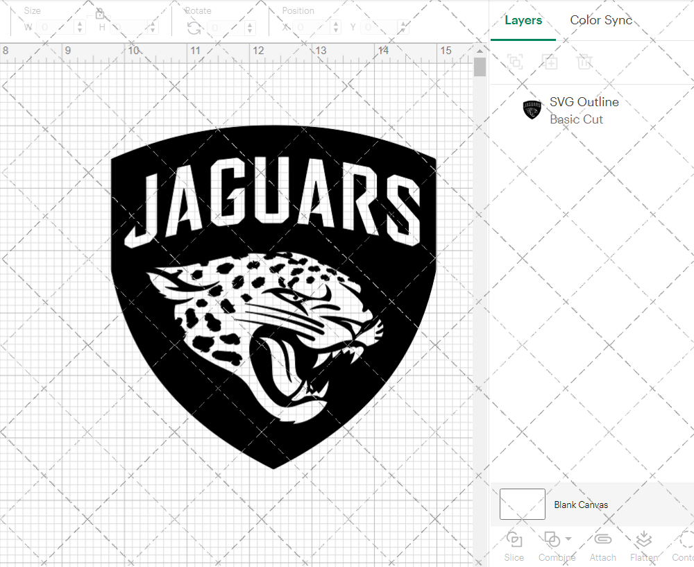Click the height stepper arrows

click(152, 28)
